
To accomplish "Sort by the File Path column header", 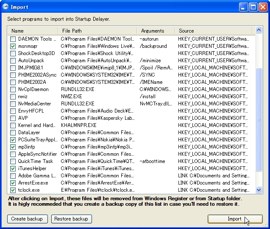I will 97,31.
